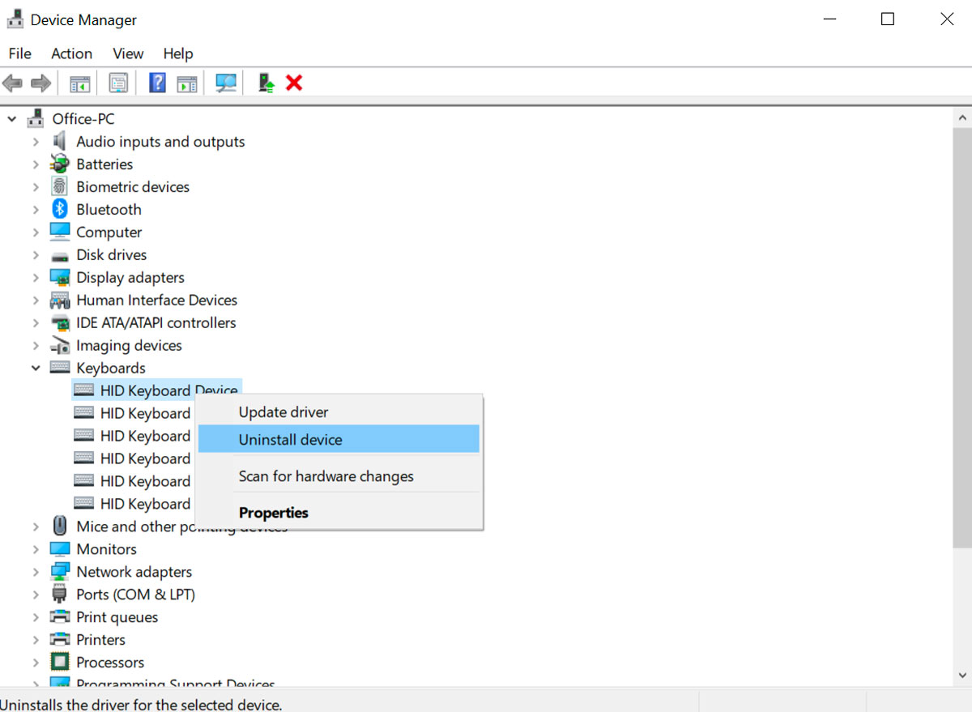The width and height of the screenshot is (972, 712).
Task: Select Update driver in context menu
Action: [x=283, y=412]
